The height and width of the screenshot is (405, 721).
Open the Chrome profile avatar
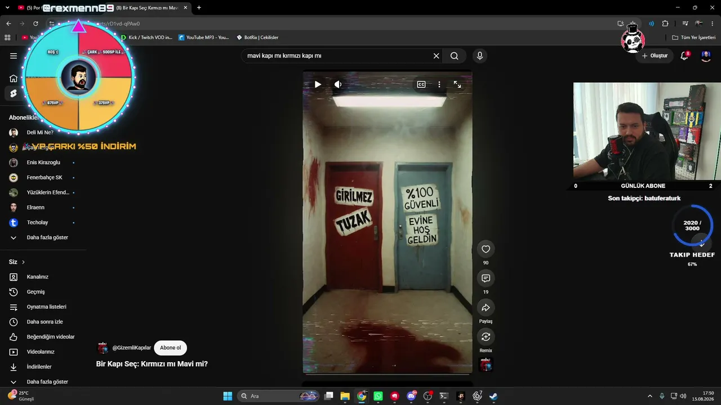[x=699, y=24]
